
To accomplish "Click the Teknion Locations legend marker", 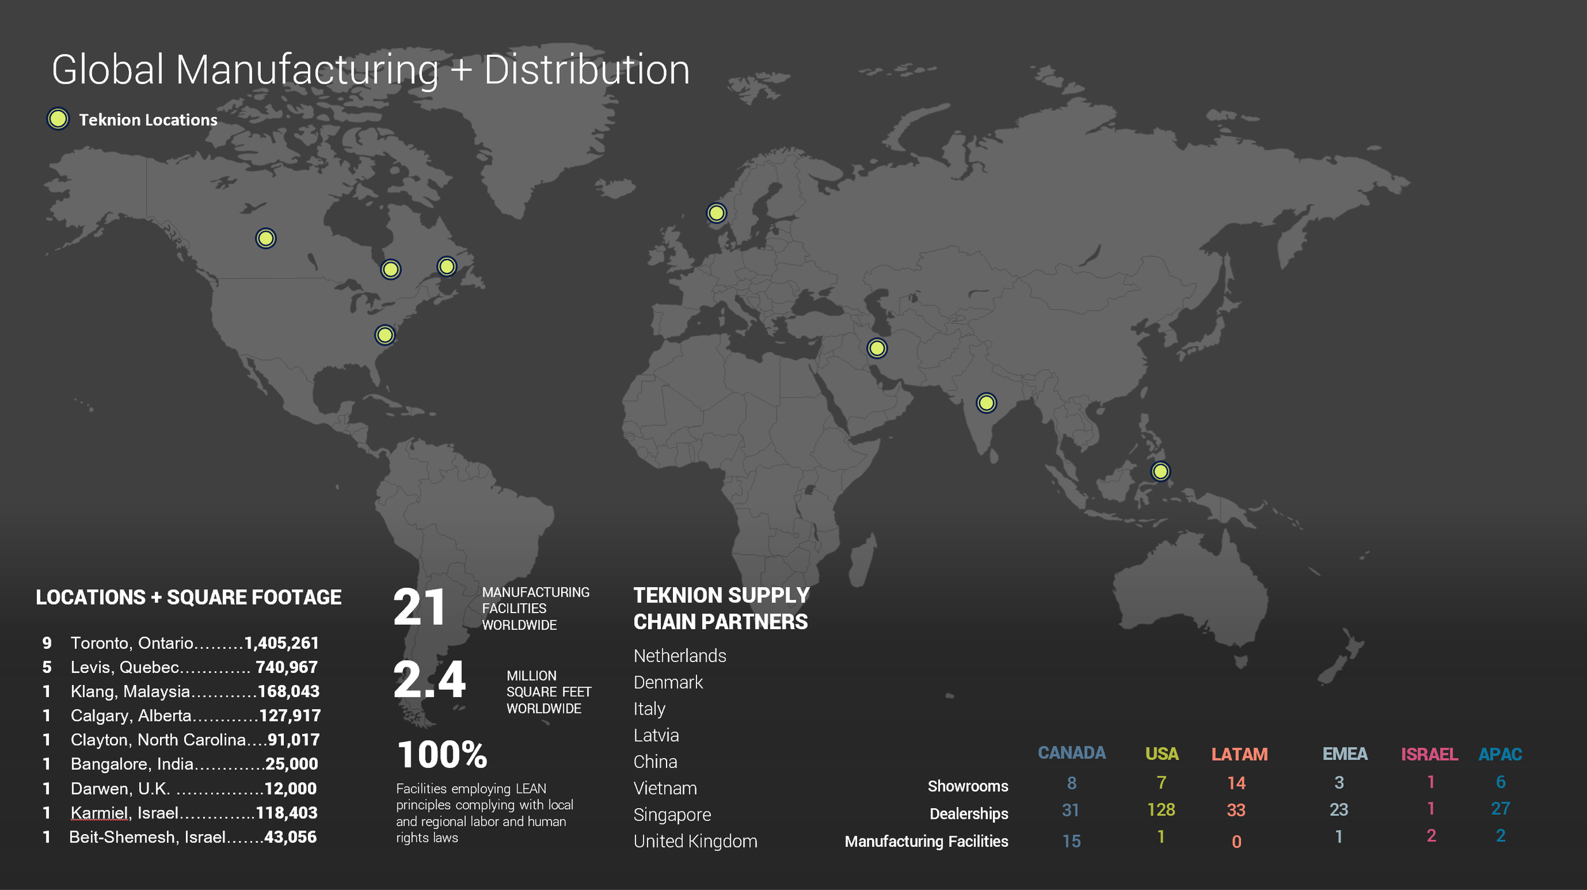I will point(58,119).
